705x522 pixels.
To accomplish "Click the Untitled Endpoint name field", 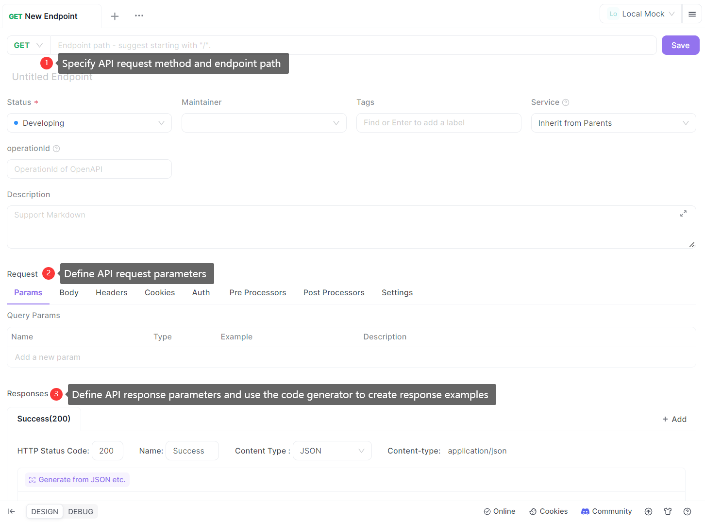I will [x=52, y=77].
